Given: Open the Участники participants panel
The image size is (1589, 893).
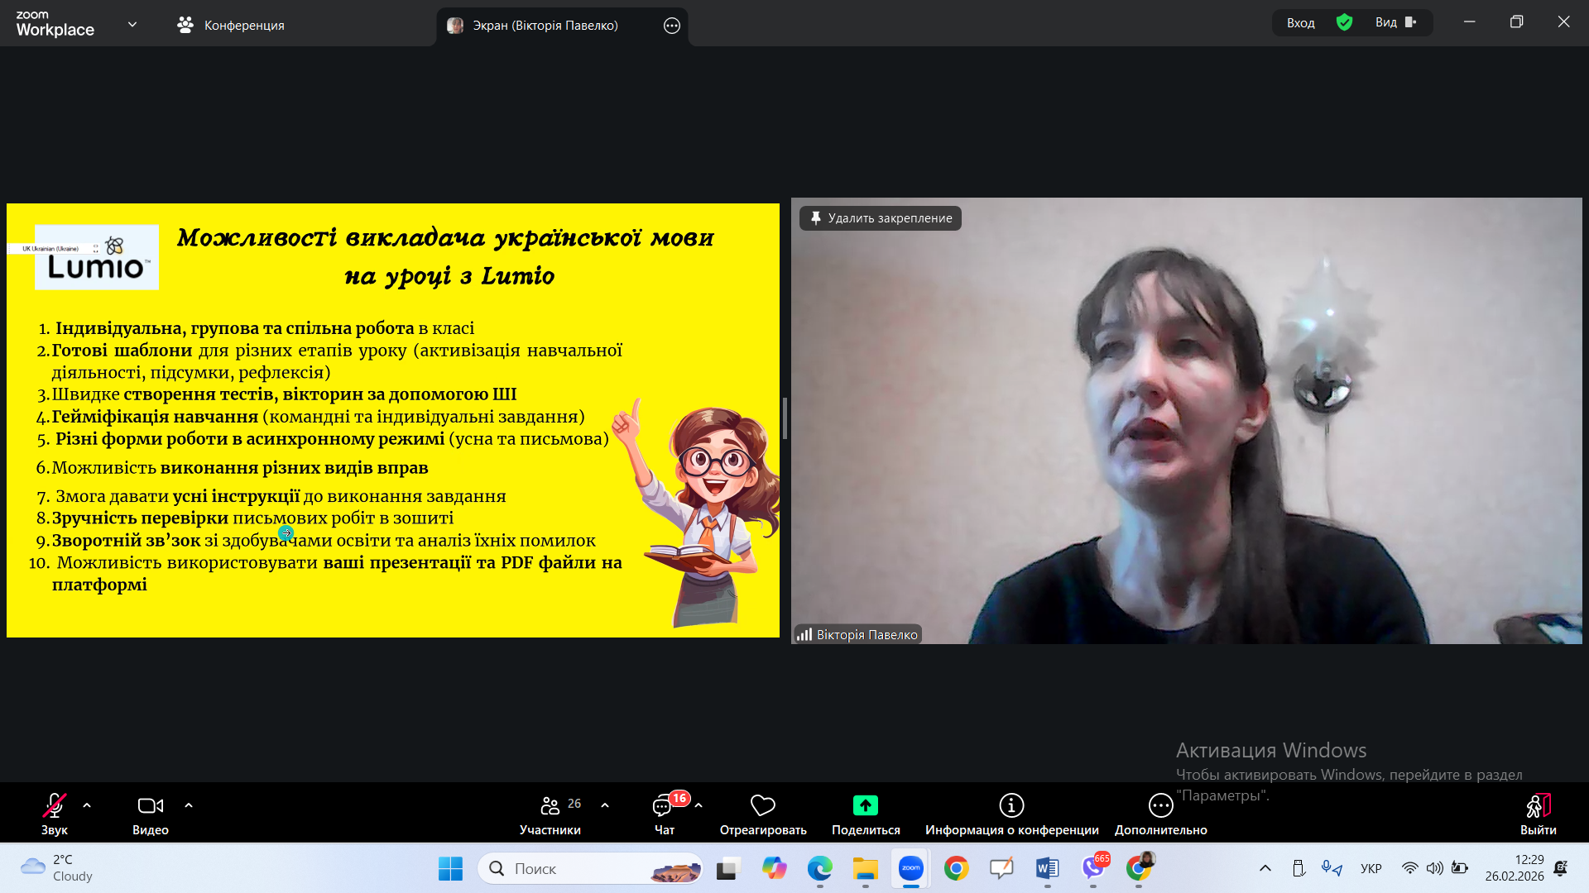Looking at the screenshot, I should tap(550, 806).
